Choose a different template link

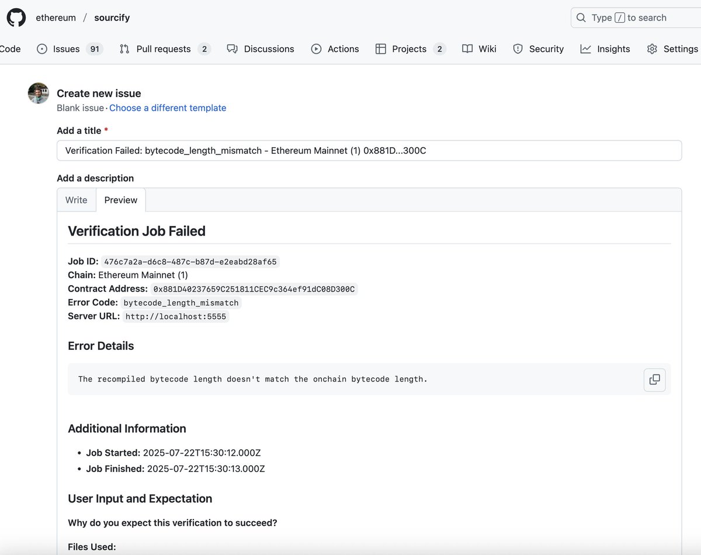tap(168, 108)
